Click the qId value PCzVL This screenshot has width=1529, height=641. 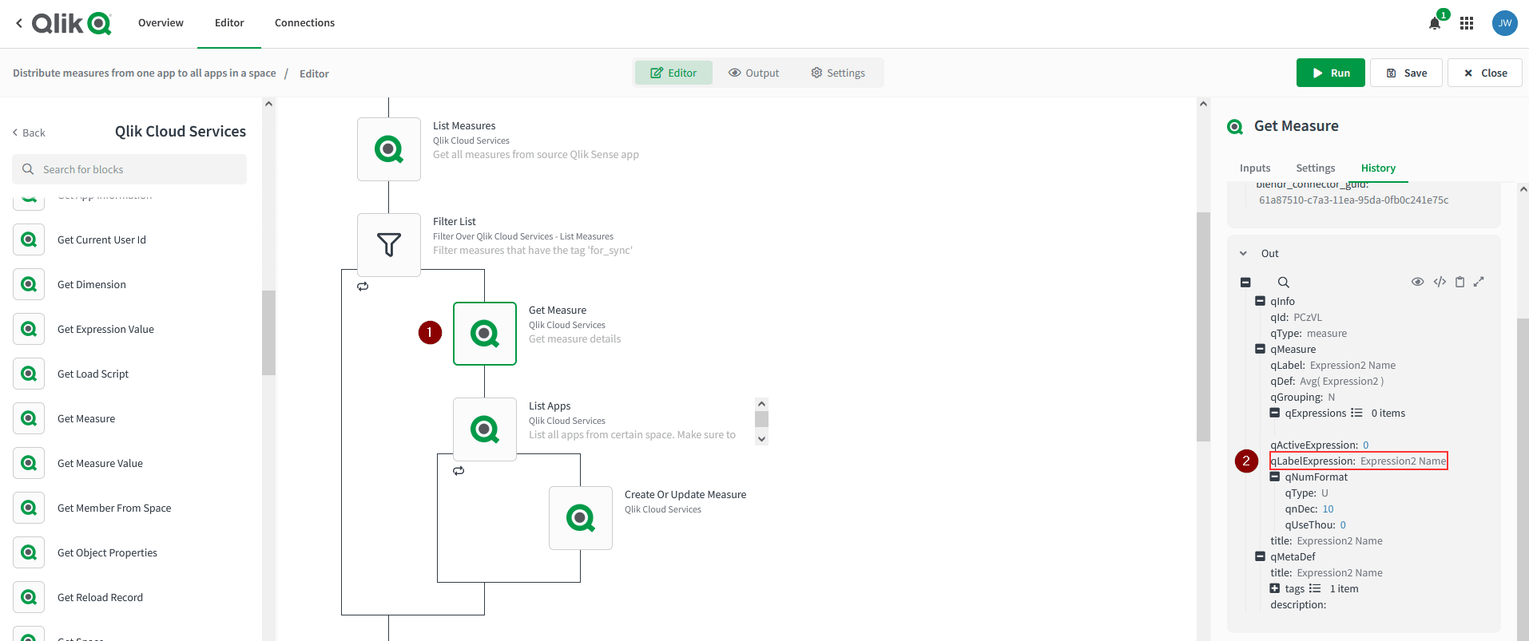(1308, 317)
